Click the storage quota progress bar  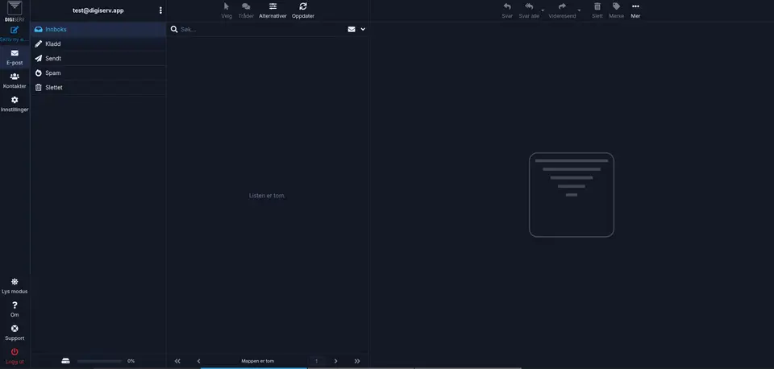pyautogui.click(x=99, y=361)
